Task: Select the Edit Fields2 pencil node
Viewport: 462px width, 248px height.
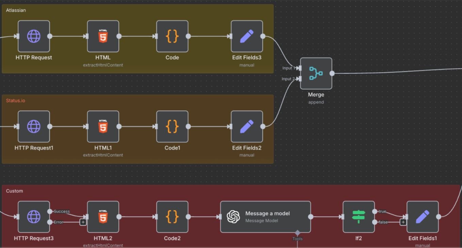Action: 247,126
